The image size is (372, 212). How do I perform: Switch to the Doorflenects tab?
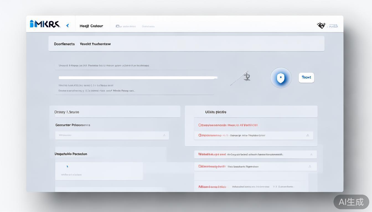64,44
